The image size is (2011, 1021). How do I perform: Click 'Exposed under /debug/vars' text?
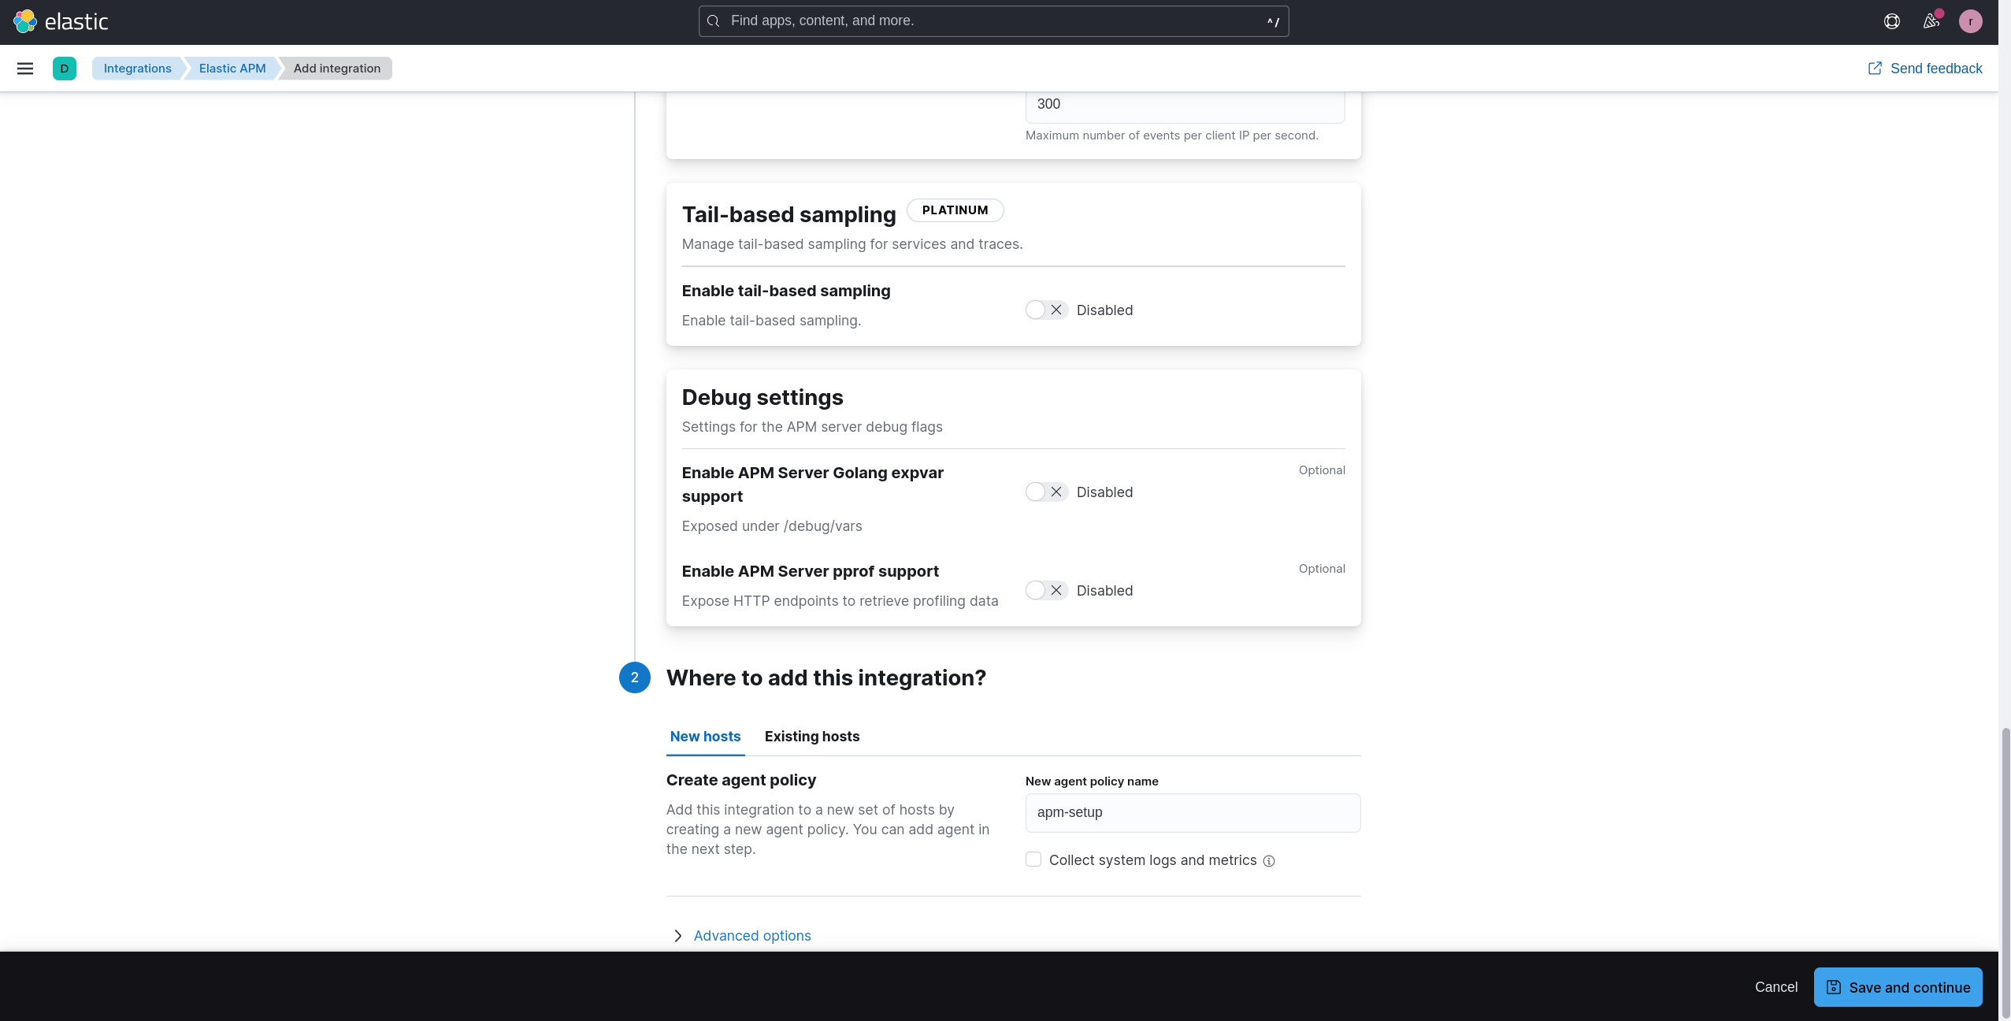[772, 526]
